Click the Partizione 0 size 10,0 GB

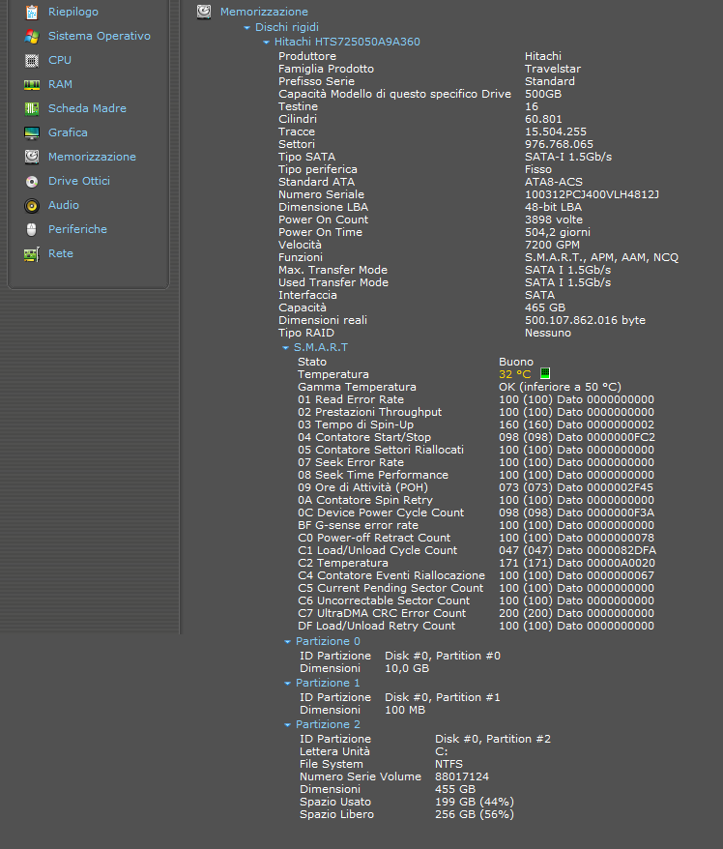point(407,668)
